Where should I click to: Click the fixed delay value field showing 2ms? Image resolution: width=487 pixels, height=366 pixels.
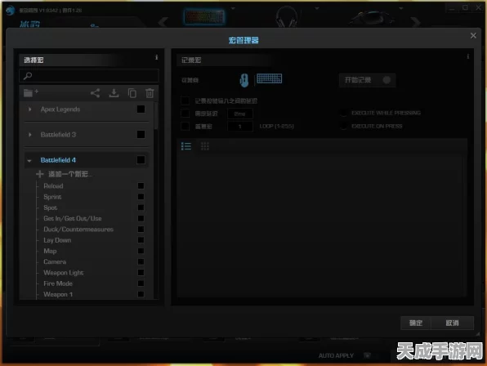pyautogui.click(x=239, y=114)
